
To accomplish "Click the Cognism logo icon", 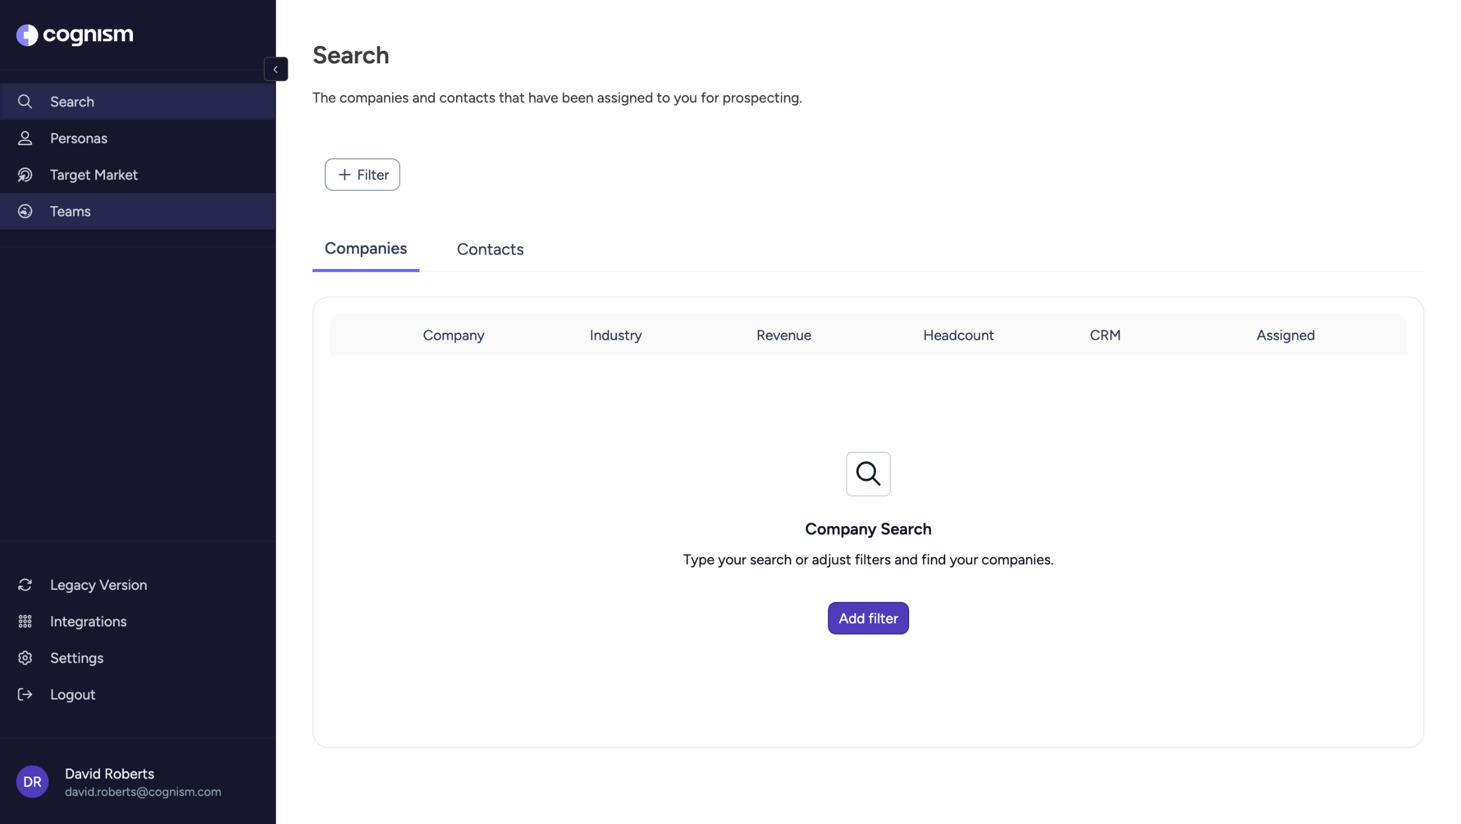I will click(27, 35).
